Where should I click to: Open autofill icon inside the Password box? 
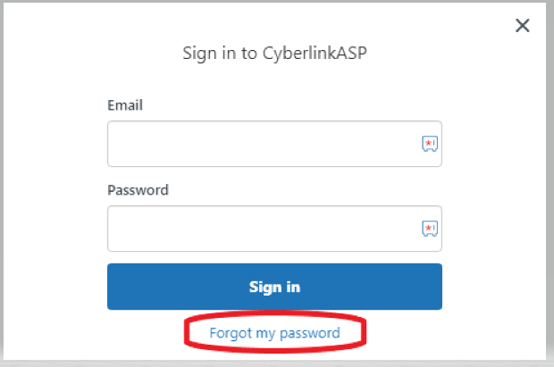pyautogui.click(x=430, y=229)
